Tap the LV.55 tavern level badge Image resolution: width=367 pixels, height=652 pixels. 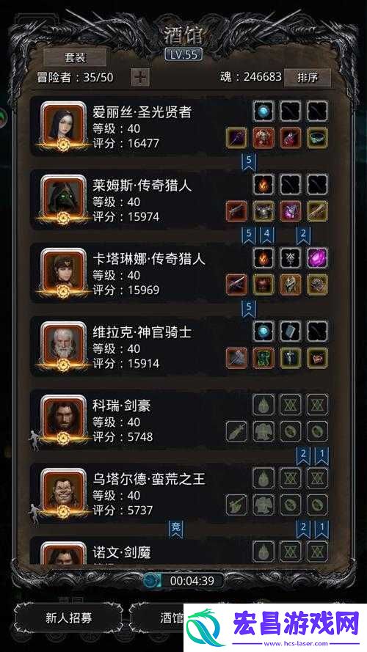[183, 54]
